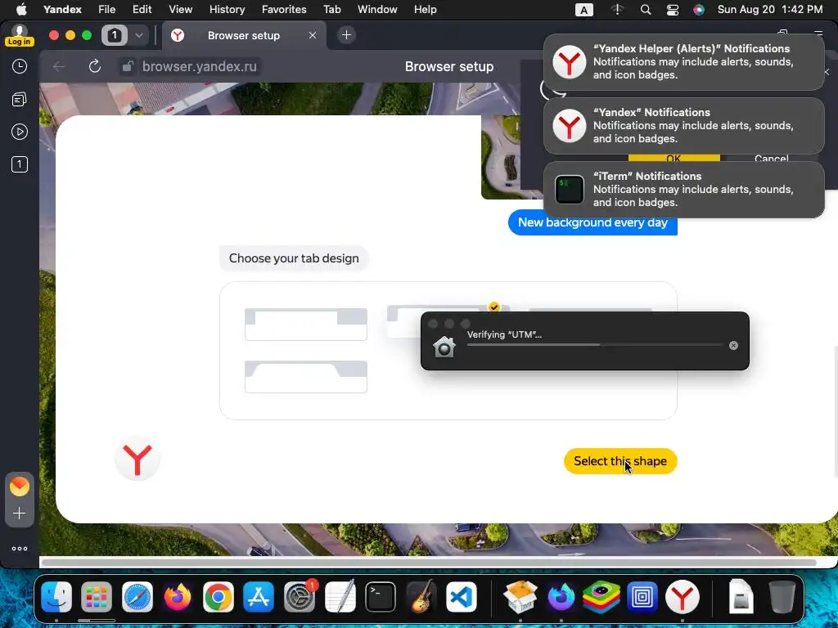Click the yellow OK button in dialog

point(674,158)
